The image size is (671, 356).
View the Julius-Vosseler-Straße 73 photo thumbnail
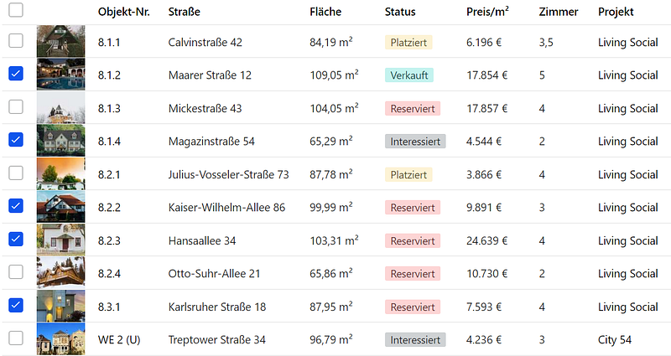(60, 173)
